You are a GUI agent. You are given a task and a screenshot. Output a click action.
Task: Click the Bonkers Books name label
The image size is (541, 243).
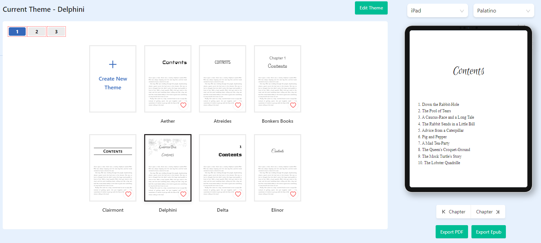(278, 121)
